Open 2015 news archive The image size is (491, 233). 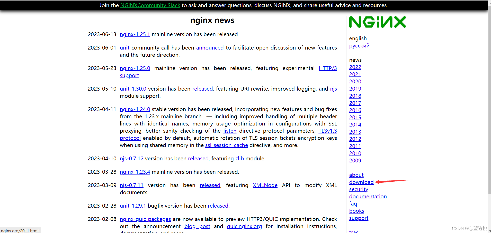(355, 118)
